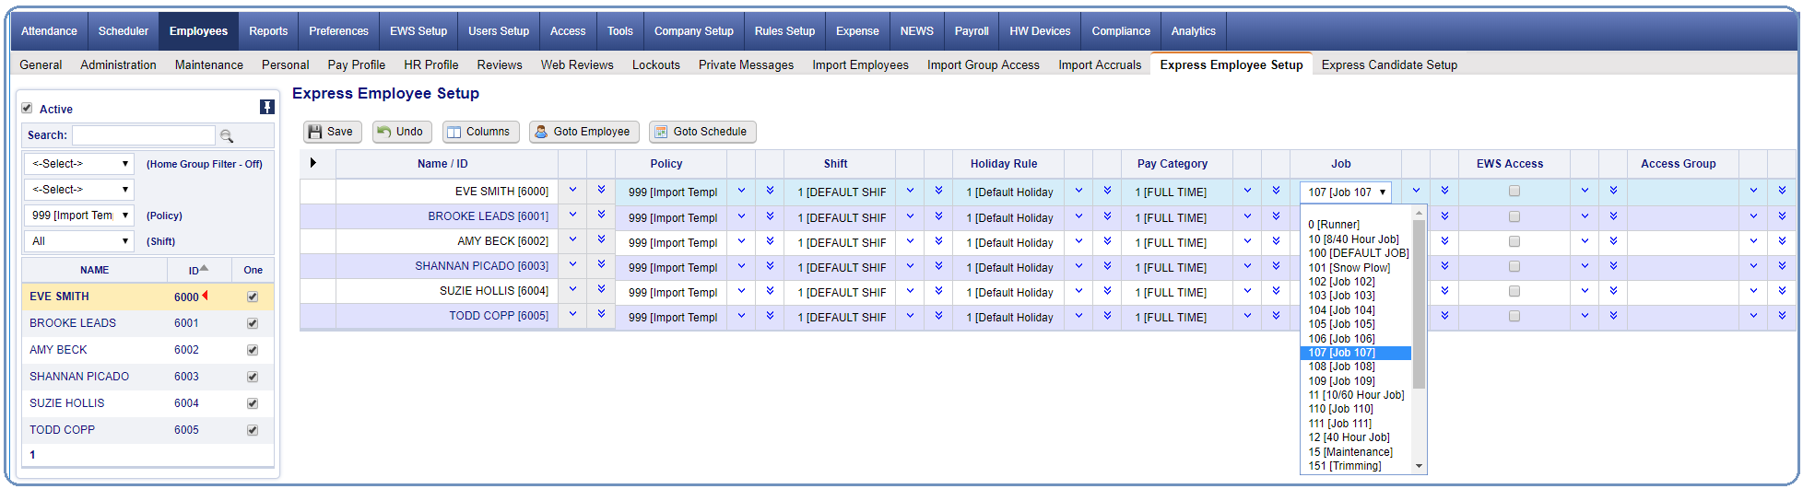The height and width of the screenshot is (489, 1803).
Task: Click the pin icon in the employee panel
Action: (266, 107)
